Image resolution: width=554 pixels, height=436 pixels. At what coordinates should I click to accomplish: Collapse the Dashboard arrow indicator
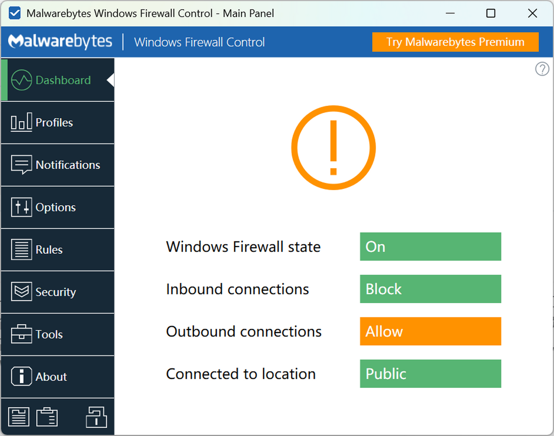(110, 80)
